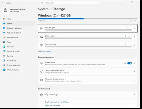Click the user account avatar

tap(5, 10)
